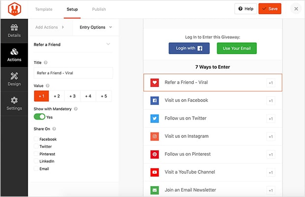The image size is (305, 197).
Task: Select Visit us on Facebook entry
Action: pyautogui.click(x=213, y=100)
